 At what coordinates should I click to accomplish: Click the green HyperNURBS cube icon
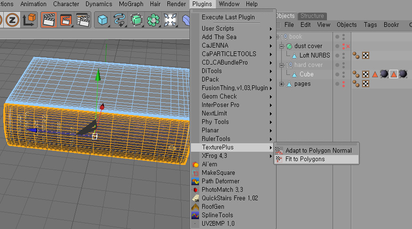(x=136, y=20)
